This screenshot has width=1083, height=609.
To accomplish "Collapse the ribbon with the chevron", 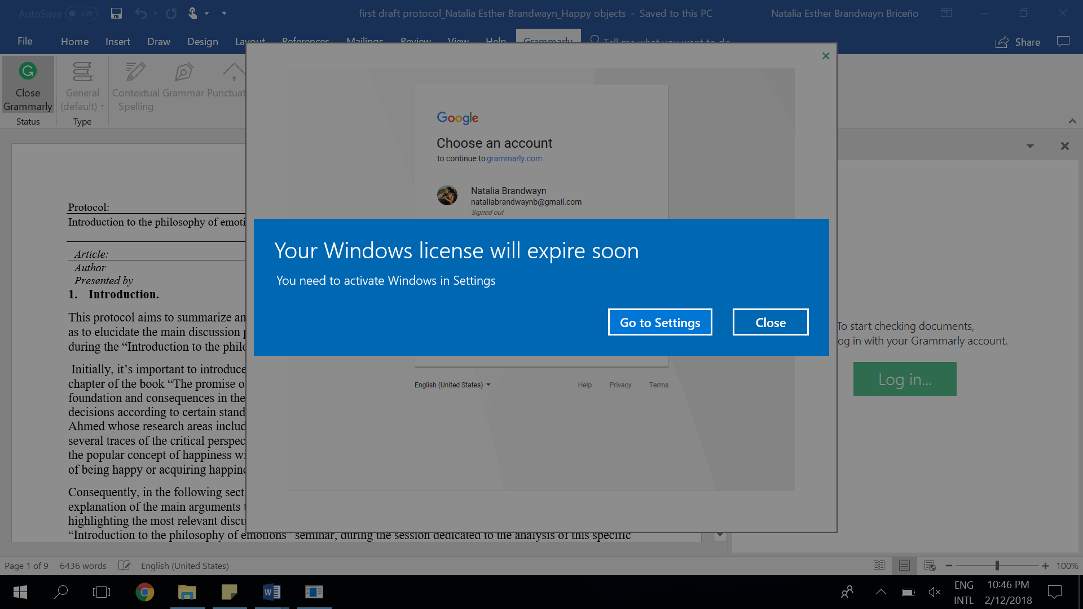I will 1072,121.
